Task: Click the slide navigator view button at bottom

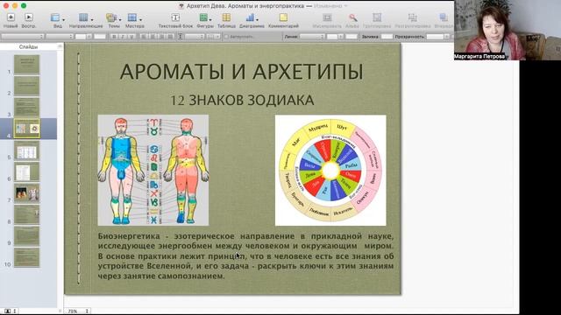Action: (10, 311)
